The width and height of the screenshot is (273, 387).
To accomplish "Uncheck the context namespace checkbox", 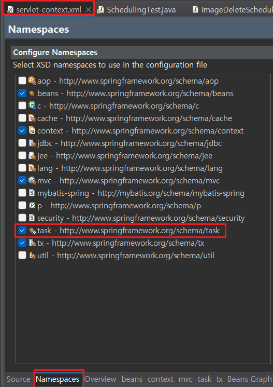I will click(x=22, y=130).
